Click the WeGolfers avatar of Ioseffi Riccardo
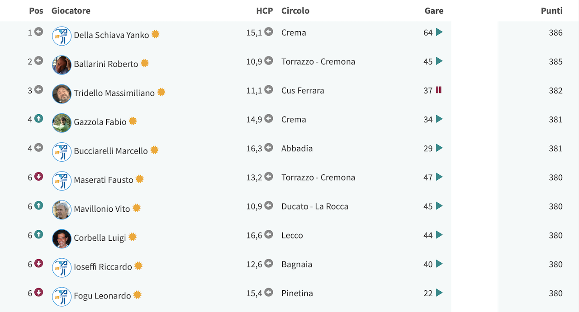Screen dimensions: 579x312 tap(62, 268)
